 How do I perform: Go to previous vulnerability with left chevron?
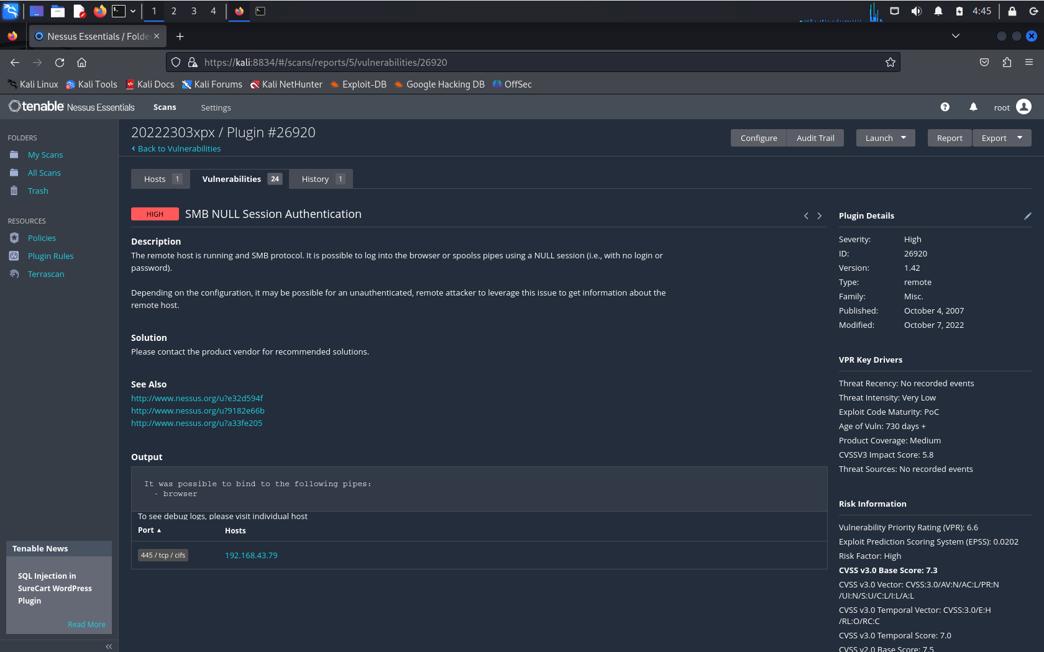click(806, 215)
